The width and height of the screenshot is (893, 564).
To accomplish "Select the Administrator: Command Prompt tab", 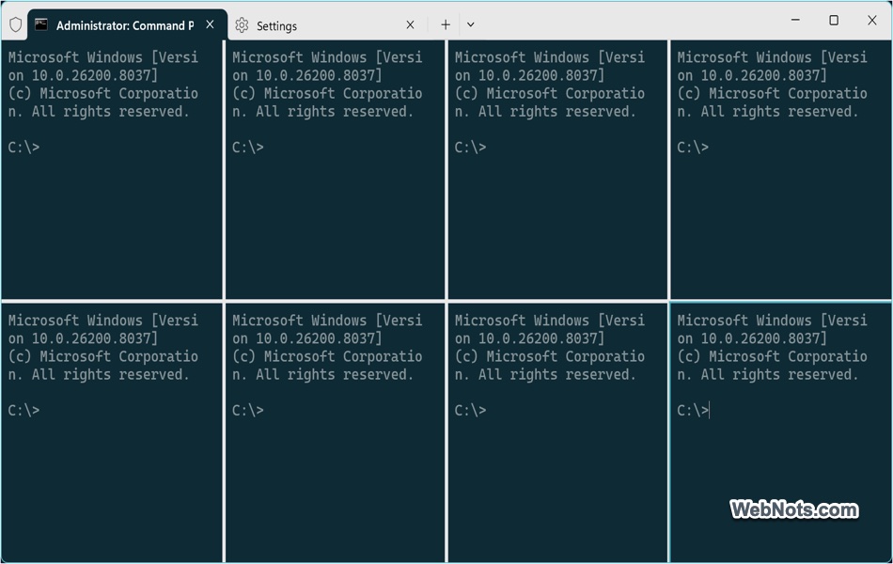I will point(128,25).
